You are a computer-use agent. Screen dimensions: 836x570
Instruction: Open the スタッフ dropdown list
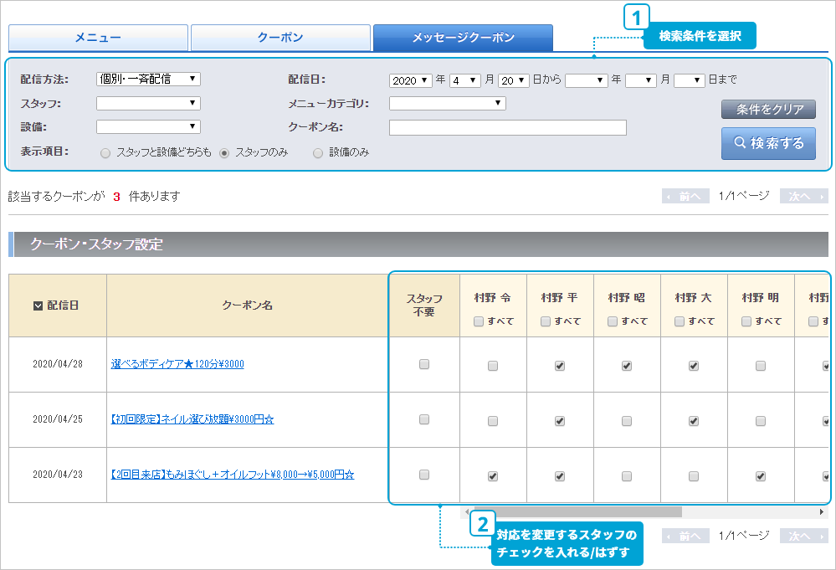pos(148,104)
